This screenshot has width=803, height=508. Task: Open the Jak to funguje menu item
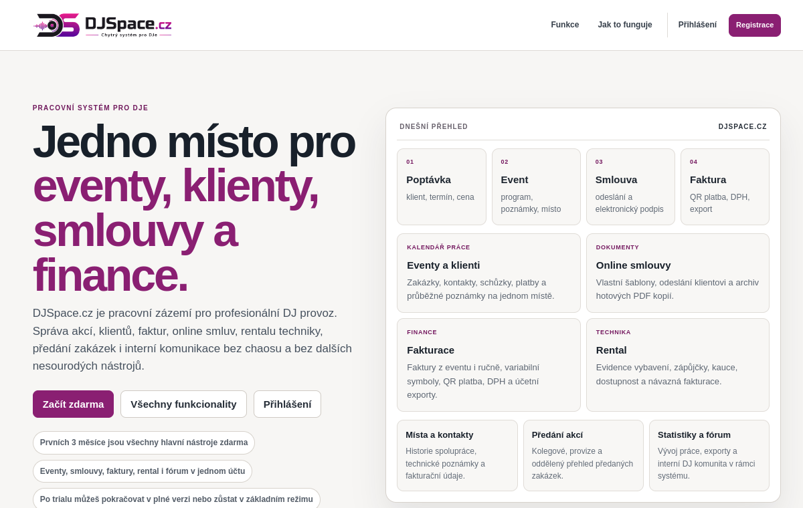625,25
